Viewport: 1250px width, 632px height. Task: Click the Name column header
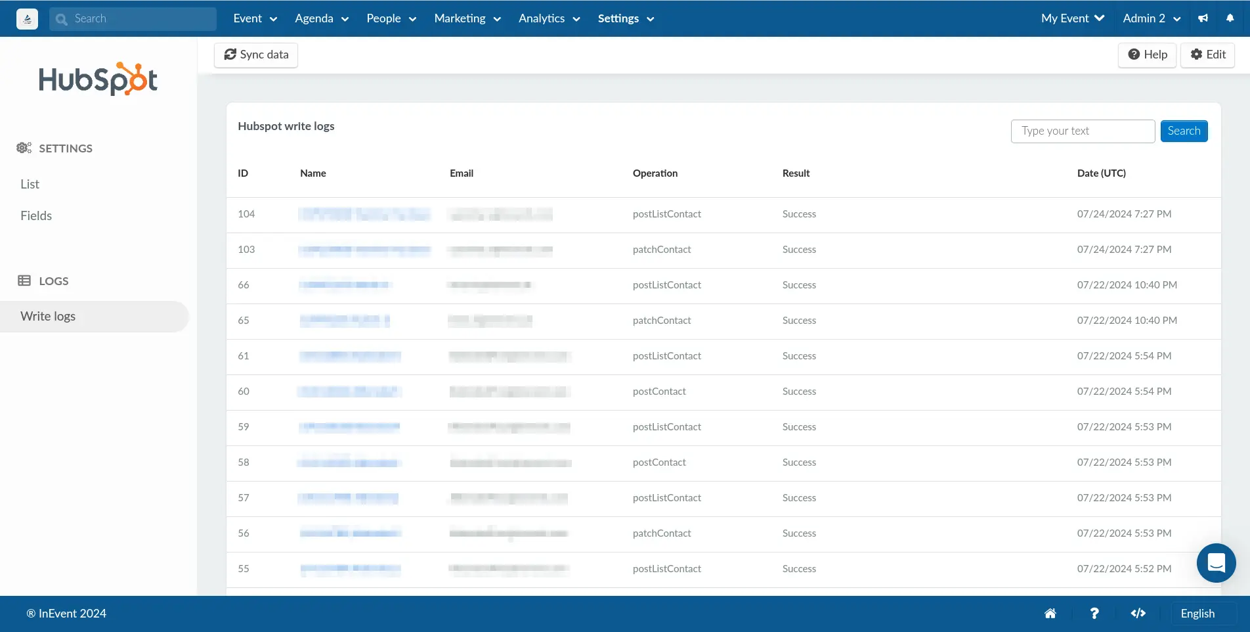[313, 173]
